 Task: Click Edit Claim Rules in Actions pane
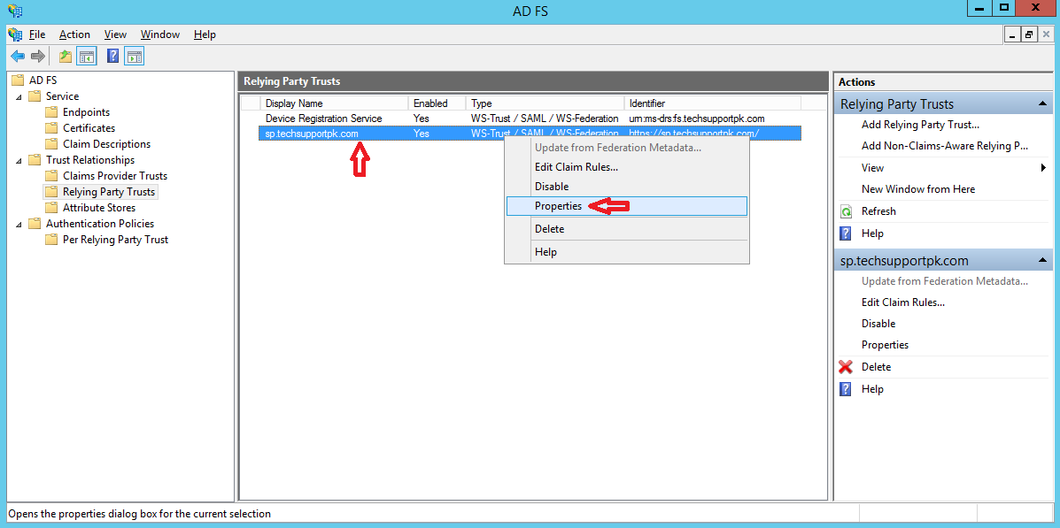[x=902, y=302]
